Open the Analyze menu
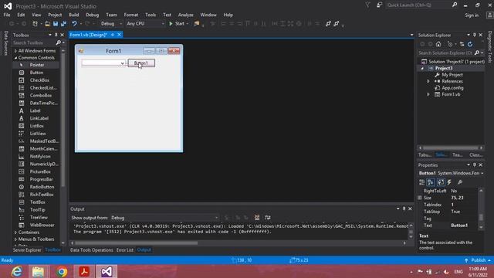494x278 pixels. pyautogui.click(x=185, y=15)
